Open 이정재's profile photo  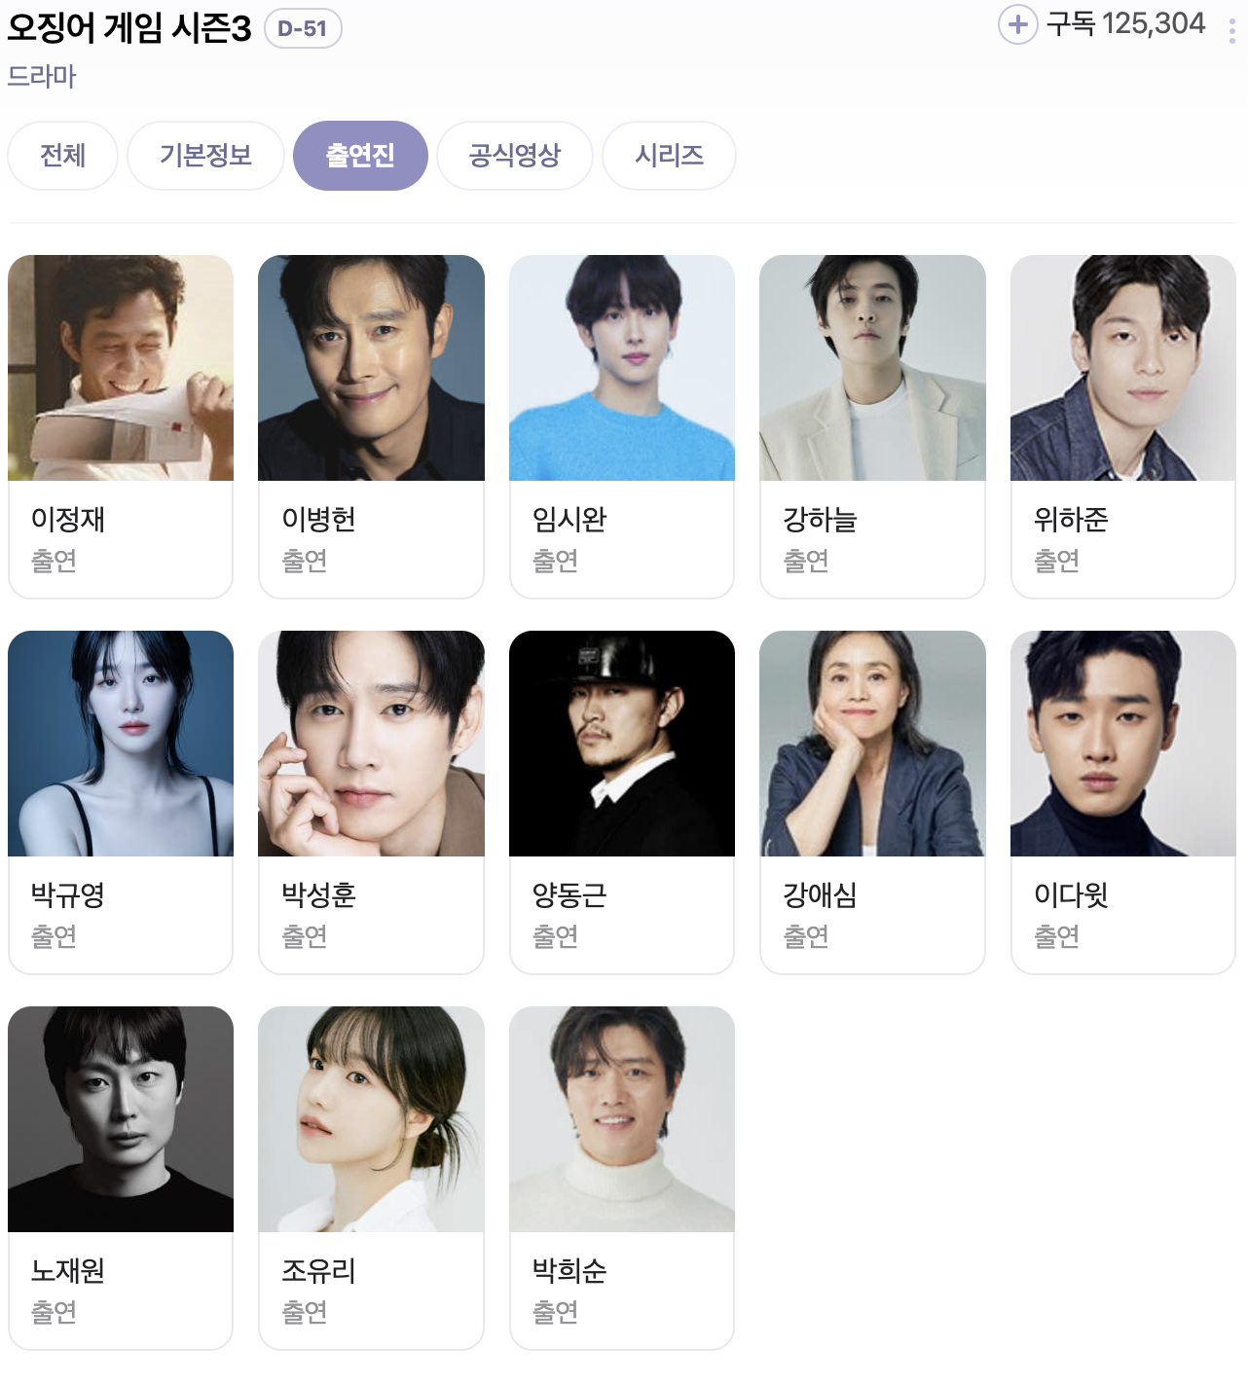click(x=121, y=368)
